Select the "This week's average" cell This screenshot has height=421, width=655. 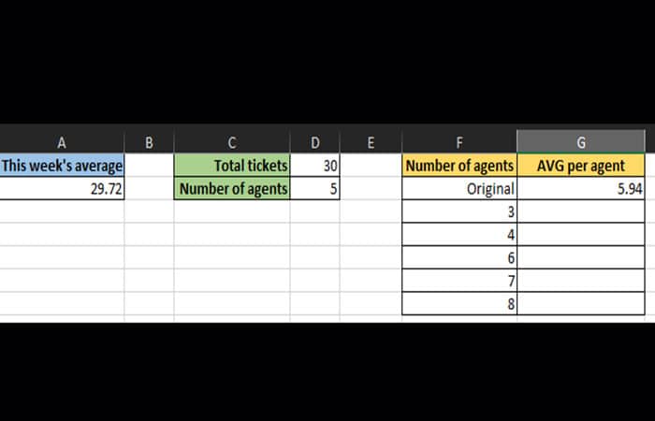pos(62,166)
